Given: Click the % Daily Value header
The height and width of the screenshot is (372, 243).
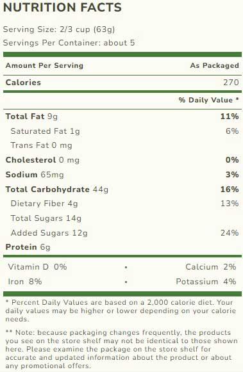Looking at the screenshot, I should click(209, 100).
